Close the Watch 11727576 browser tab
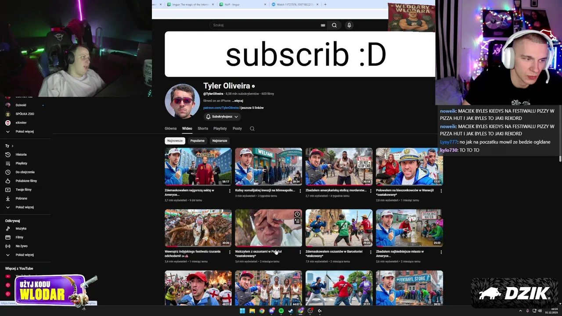 point(317,4)
